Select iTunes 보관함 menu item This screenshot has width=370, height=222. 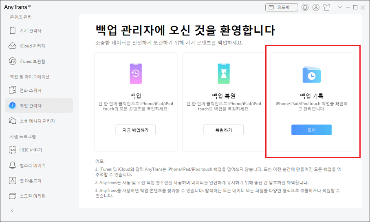point(39,61)
